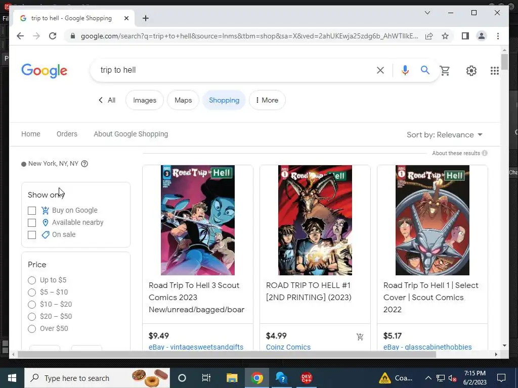
Task: Open Dev-C++ from taskbar
Action: pos(306,378)
